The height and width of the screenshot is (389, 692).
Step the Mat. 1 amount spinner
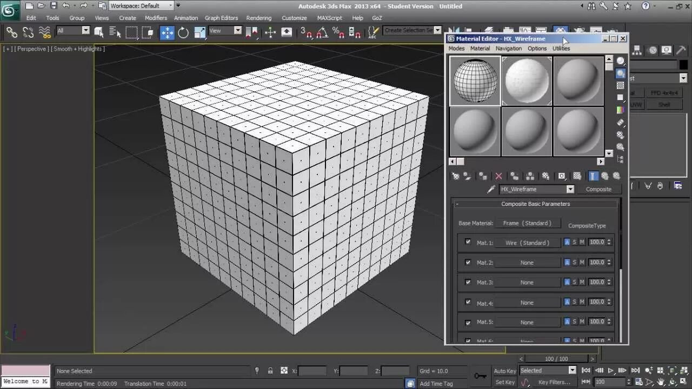pyautogui.click(x=609, y=242)
